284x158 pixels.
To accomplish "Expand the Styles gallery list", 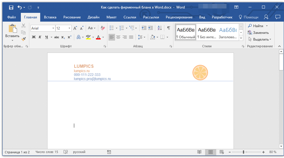I will coord(241,38).
